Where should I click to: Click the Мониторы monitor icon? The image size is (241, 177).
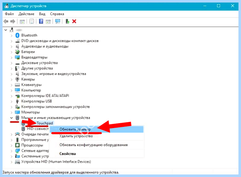point(17,112)
